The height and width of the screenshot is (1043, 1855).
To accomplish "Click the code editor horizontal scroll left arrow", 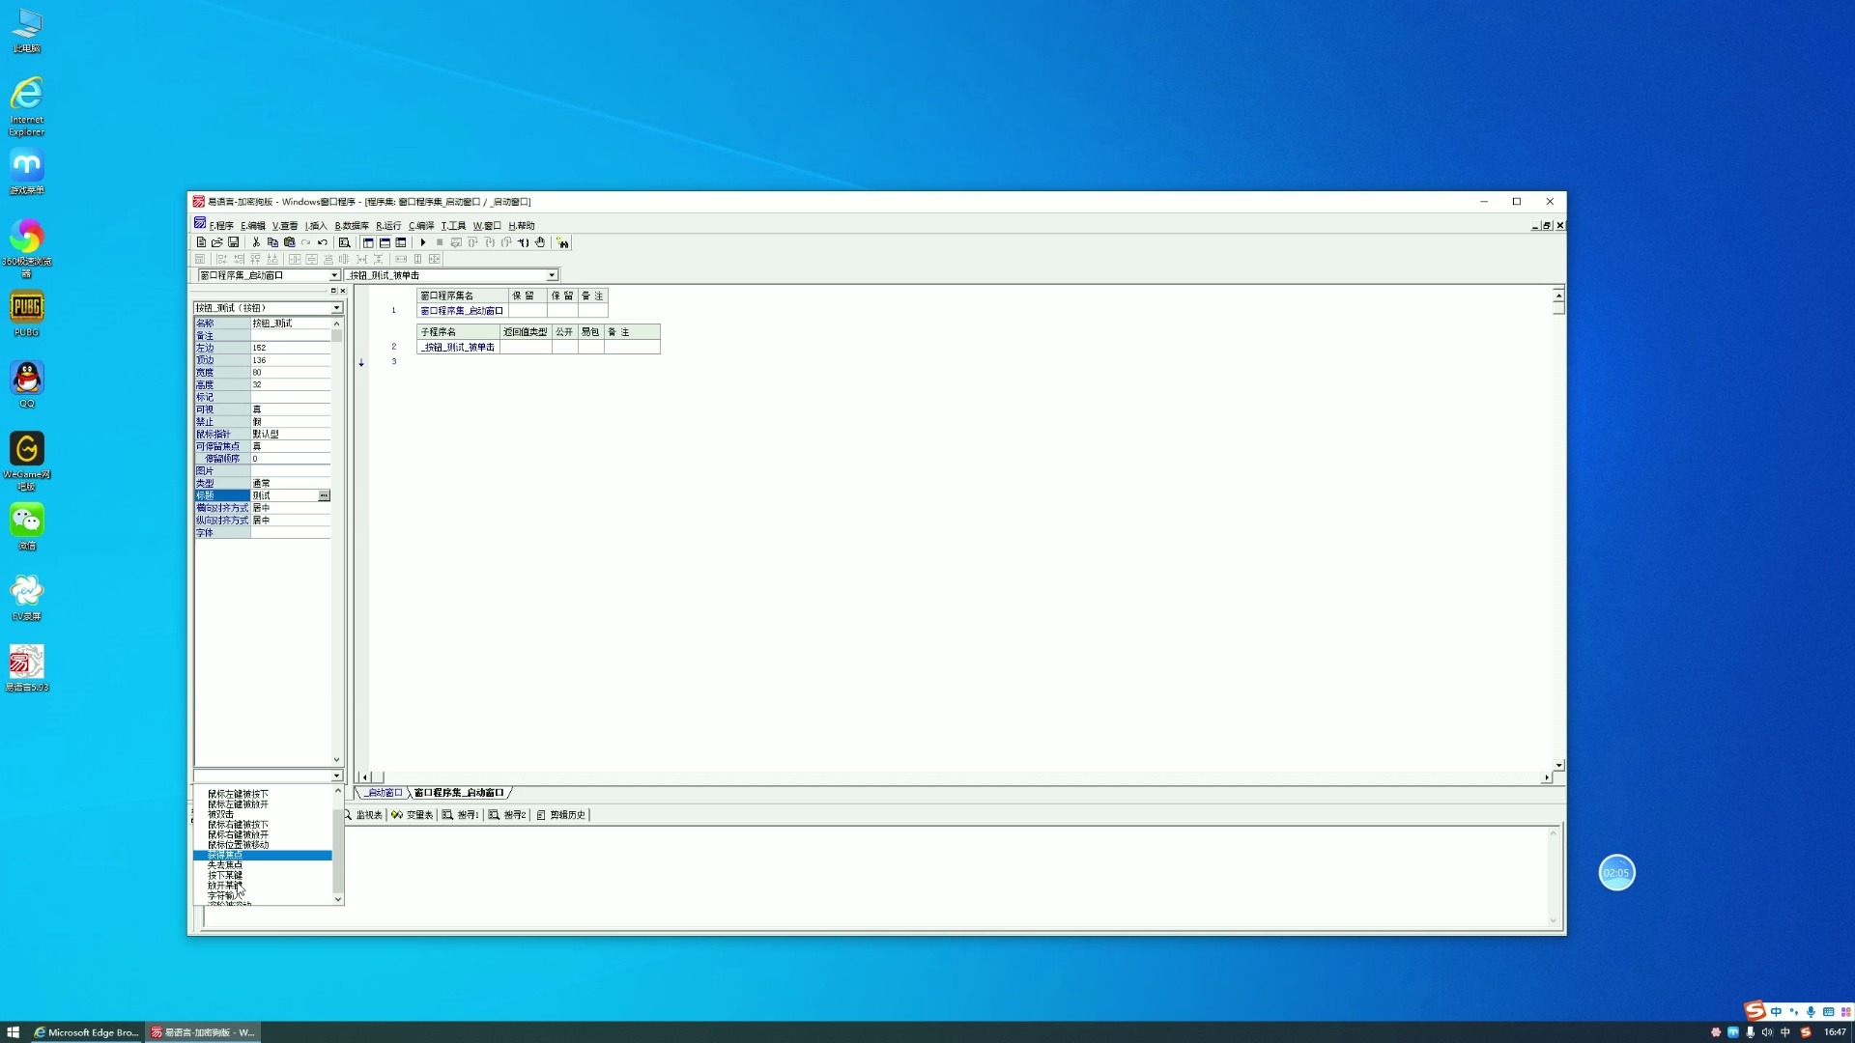I will 365,777.
